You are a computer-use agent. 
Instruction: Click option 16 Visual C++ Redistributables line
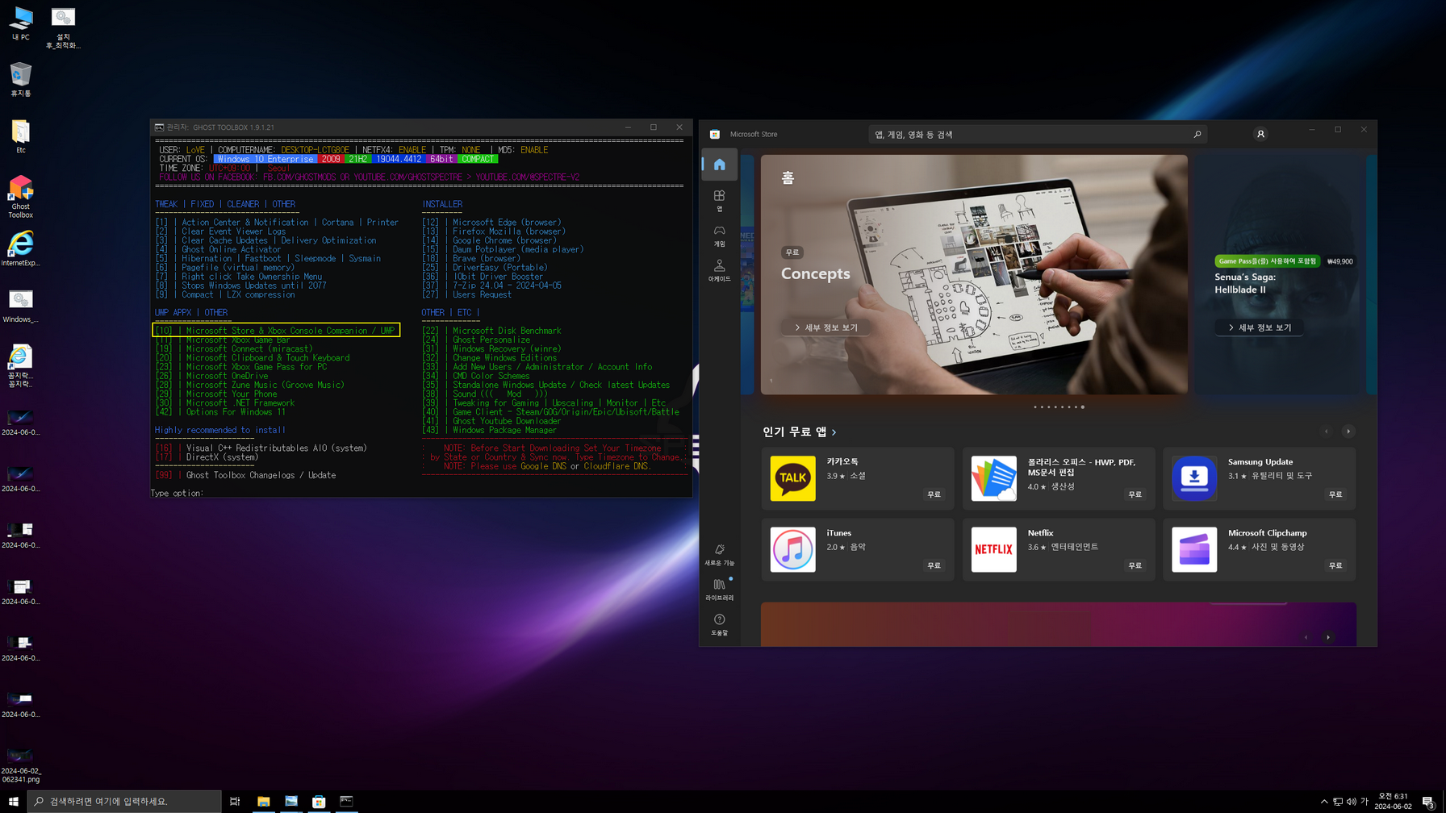261,448
